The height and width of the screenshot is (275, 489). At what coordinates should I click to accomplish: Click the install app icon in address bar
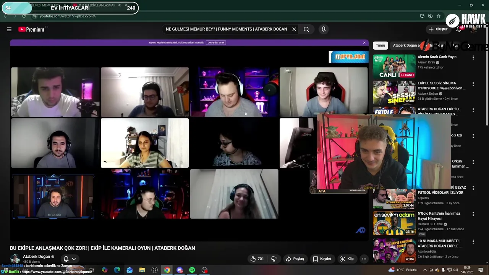click(x=422, y=16)
